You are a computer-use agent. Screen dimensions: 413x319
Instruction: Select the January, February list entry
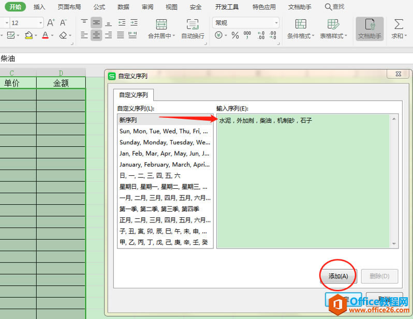tap(165, 164)
